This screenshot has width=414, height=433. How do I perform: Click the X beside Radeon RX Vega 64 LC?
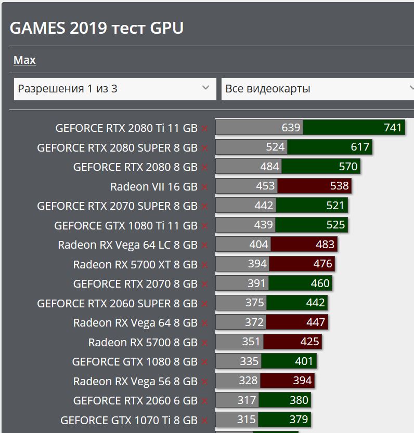[x=205, y=245]
